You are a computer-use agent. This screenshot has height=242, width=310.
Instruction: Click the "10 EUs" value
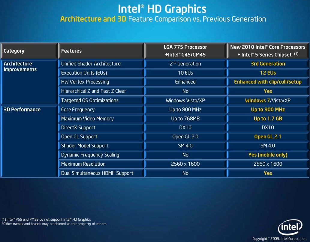[185, 73]
